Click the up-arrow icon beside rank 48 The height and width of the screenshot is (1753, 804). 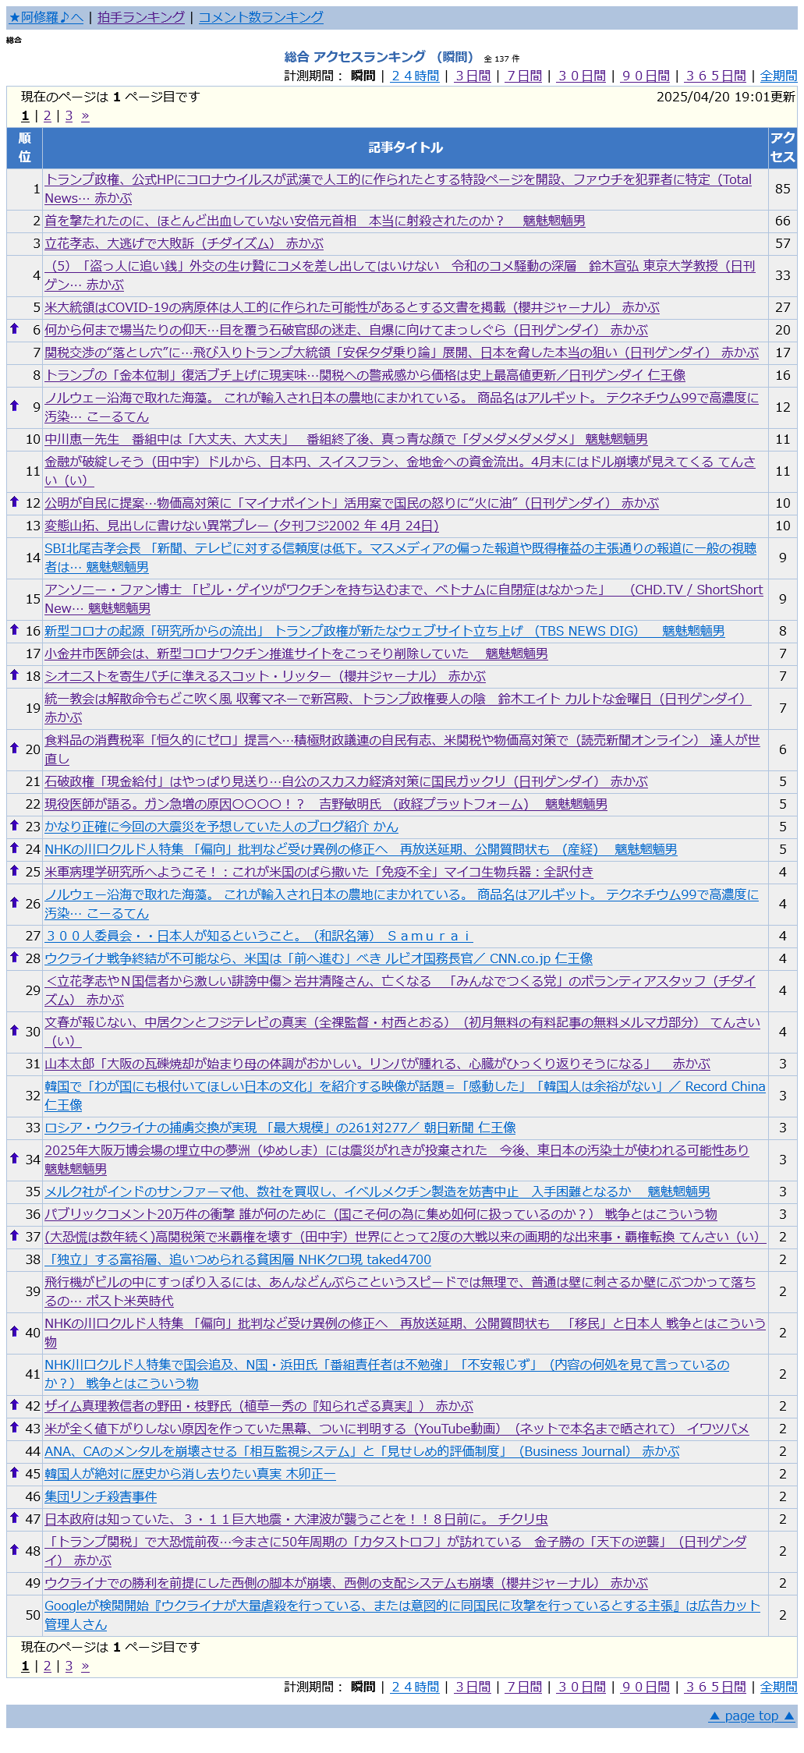pos(14,1549)
